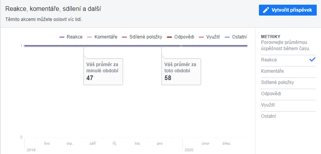321x154 pixels.
Task: Select Reakce metric in Metriky list
Action: click(288, 60)
